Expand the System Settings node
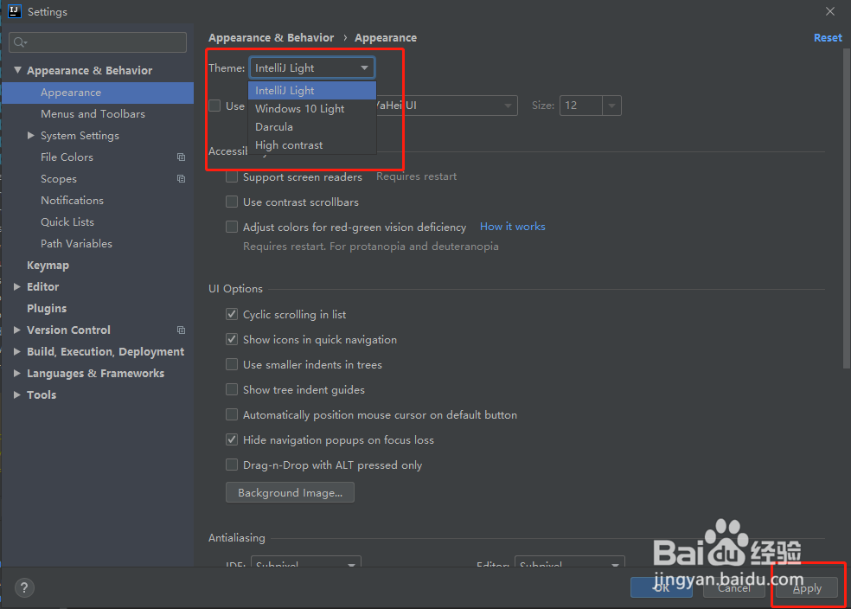 click(x=31, y=135)
